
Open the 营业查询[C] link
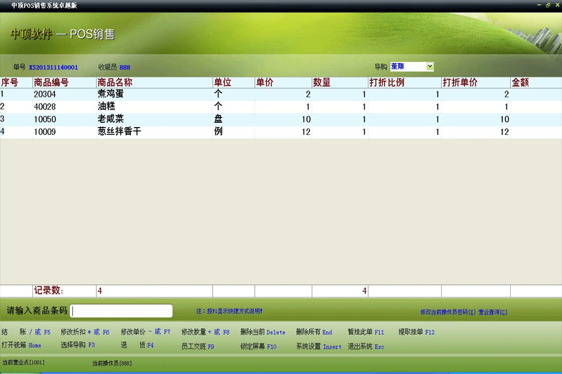point(493,312)
